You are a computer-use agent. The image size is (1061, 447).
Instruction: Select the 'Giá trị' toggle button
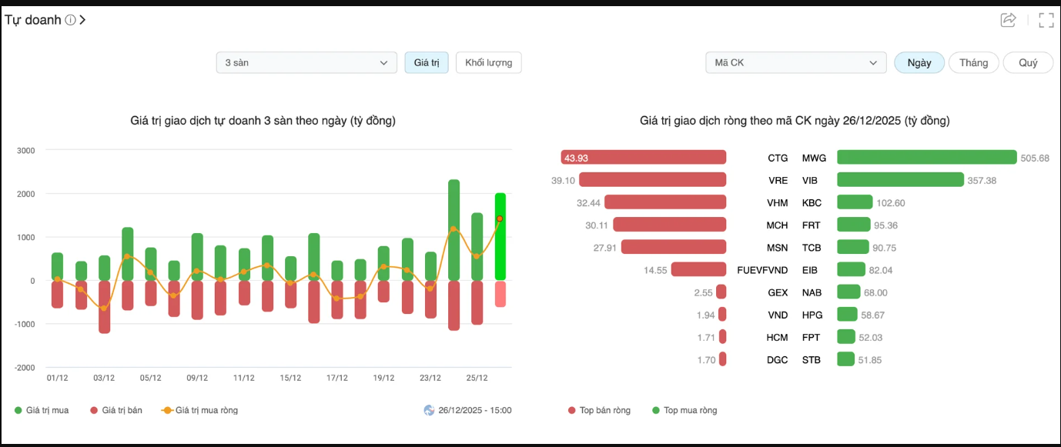[427, 62]
